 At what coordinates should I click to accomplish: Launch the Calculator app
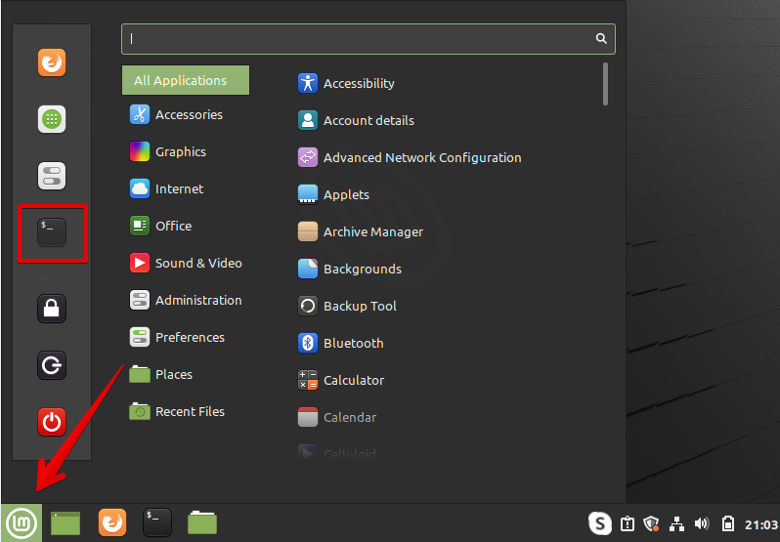[x=353, y=380]
